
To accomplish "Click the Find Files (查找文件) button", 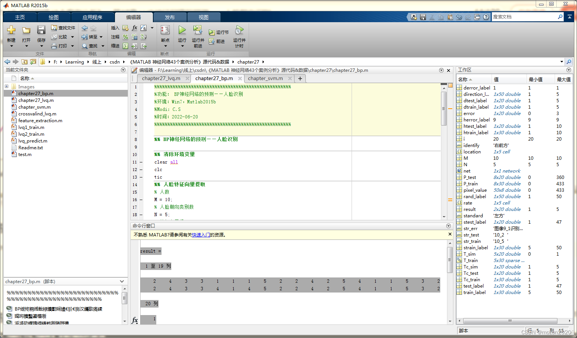I will [x=63, y=28].
